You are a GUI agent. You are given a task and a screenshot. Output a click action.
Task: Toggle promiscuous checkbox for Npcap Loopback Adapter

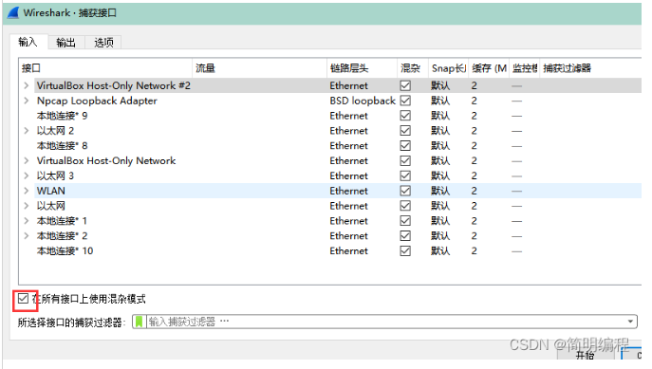coord(405,101)
